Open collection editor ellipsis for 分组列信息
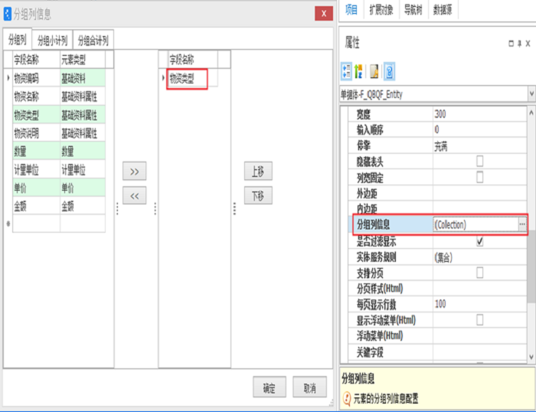Viewport: 536px width, 412px height. pos(522,224)
